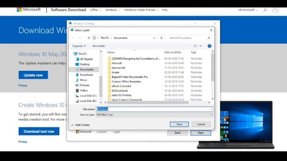Select the Intel XTU Profiles folder
The width and height of the screenshot is (287, 161).
click(122, 95)
